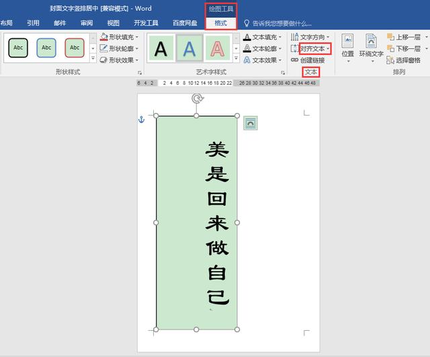
Task: Open shape styles dialog launcher
Action: pyautogui.click(x=140, y=73)
